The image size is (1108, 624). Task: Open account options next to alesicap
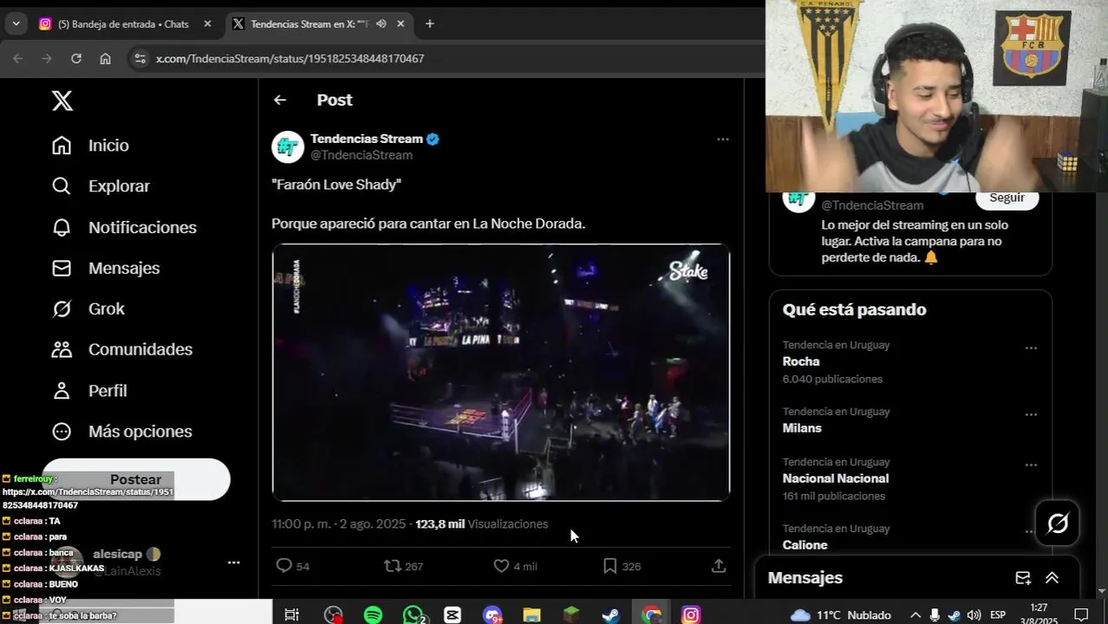click(x=233, y=562)
